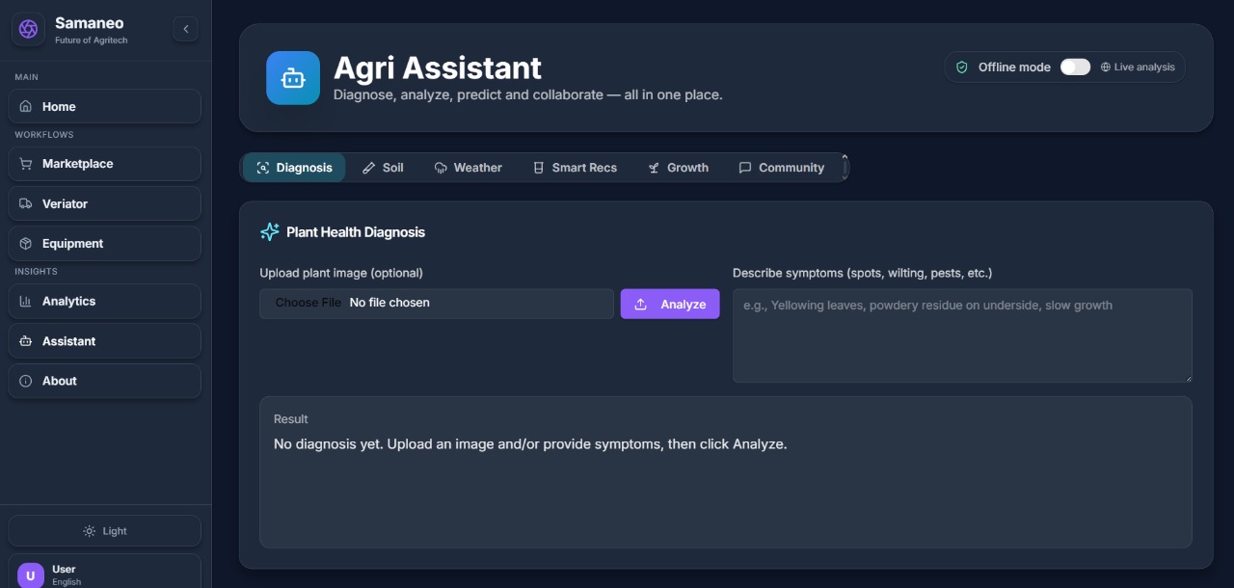This screenshot has width=1234, height=588.
Task: Switch to Light theme
Action: coord(105,531)
